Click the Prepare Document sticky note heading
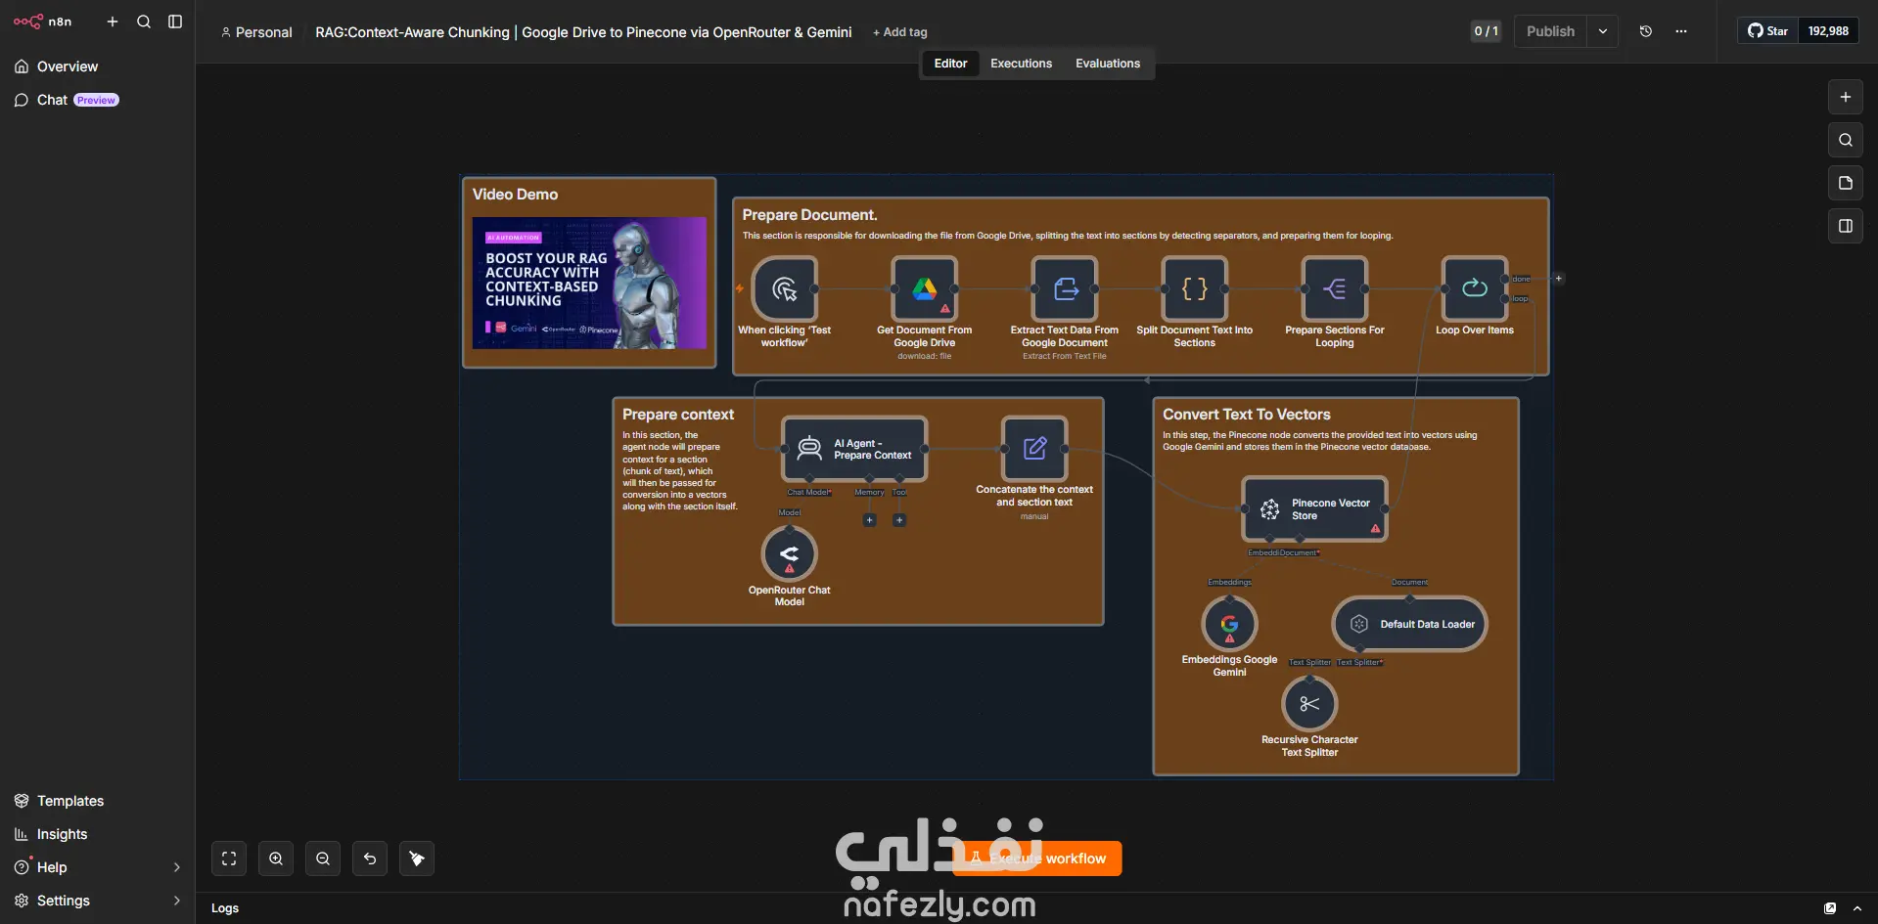This screenshot has height=924, width=1878. 809,215
